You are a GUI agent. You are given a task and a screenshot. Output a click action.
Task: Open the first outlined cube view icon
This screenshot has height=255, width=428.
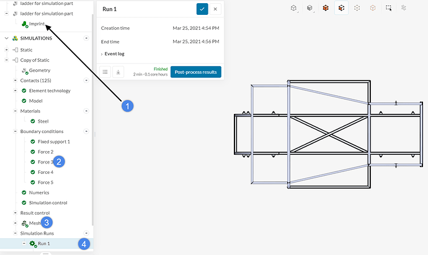click(293, 8)
